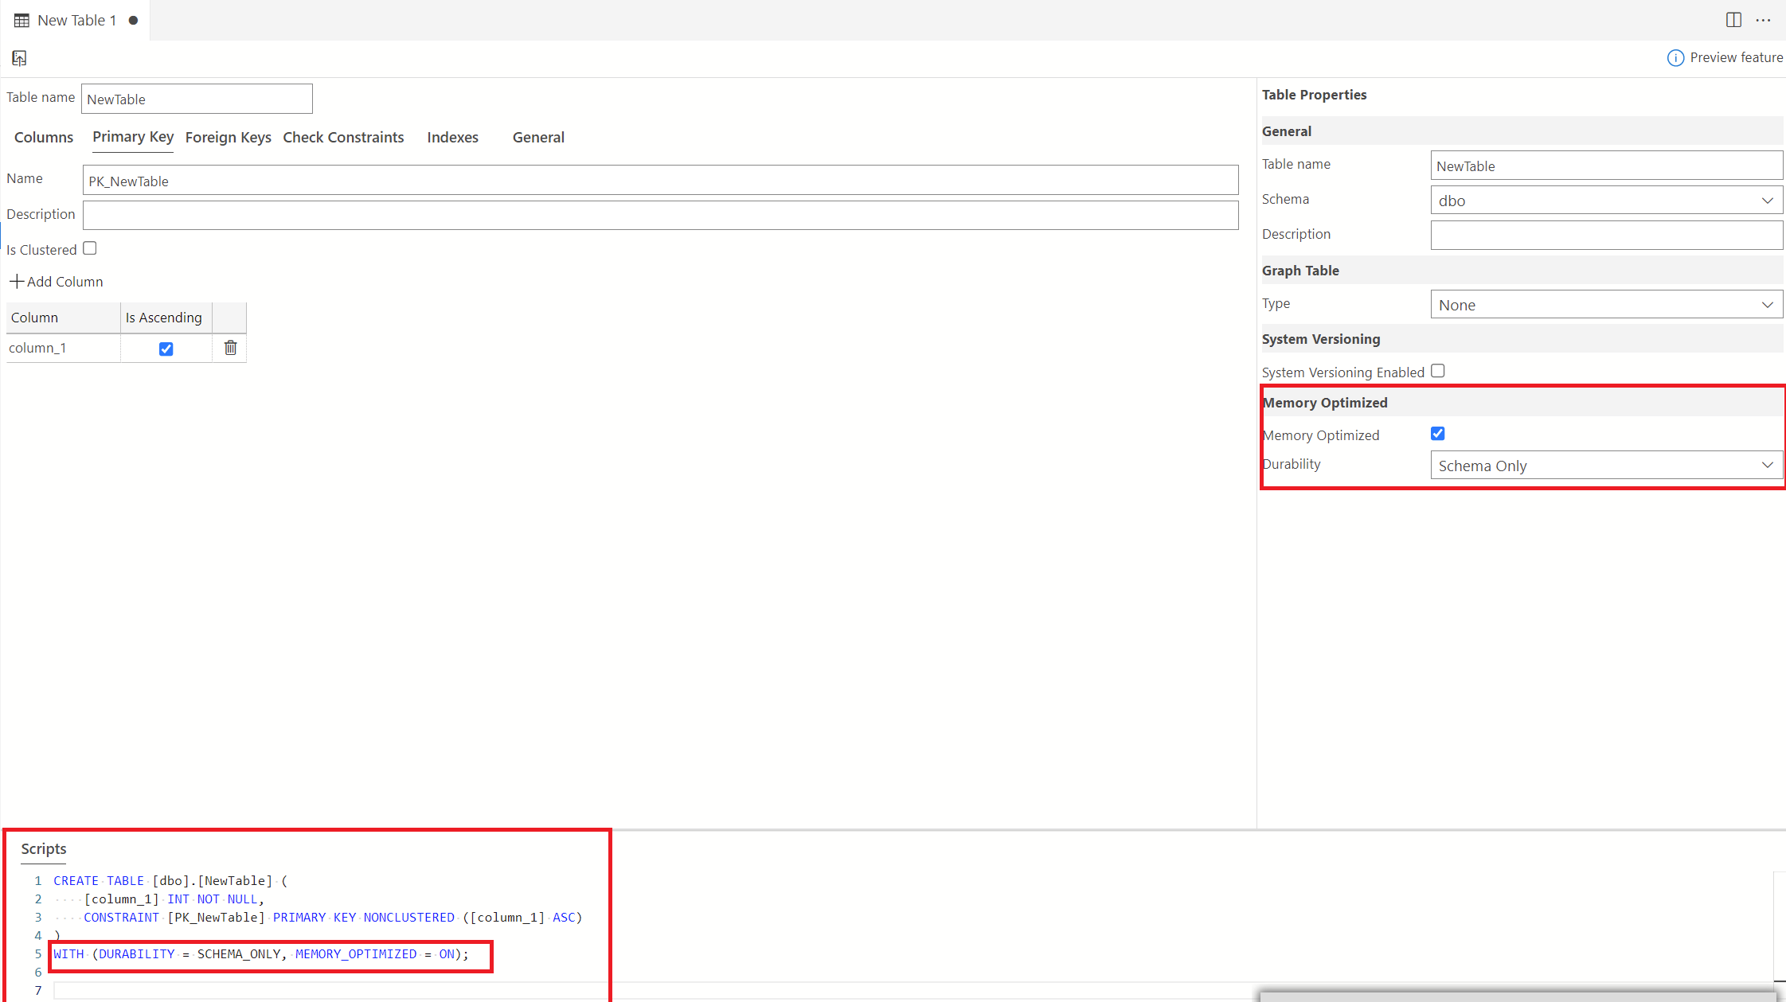Open the Graph Table Type dropdown

click(1603, 304)
